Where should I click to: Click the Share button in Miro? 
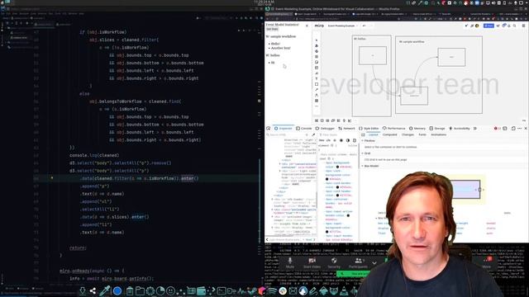click(x=488, y=26)
